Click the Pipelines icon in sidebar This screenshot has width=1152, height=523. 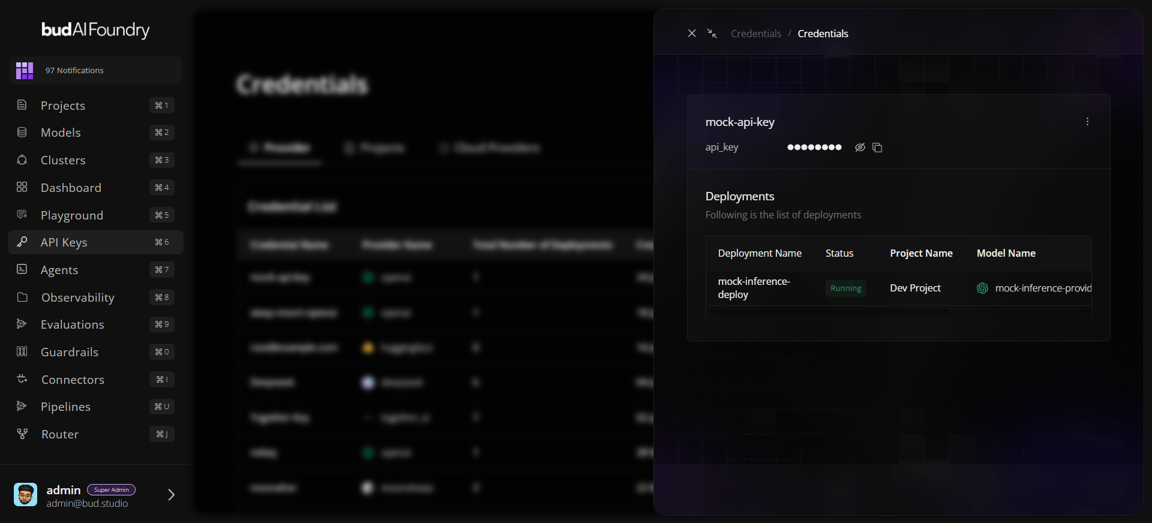point(22,406)
